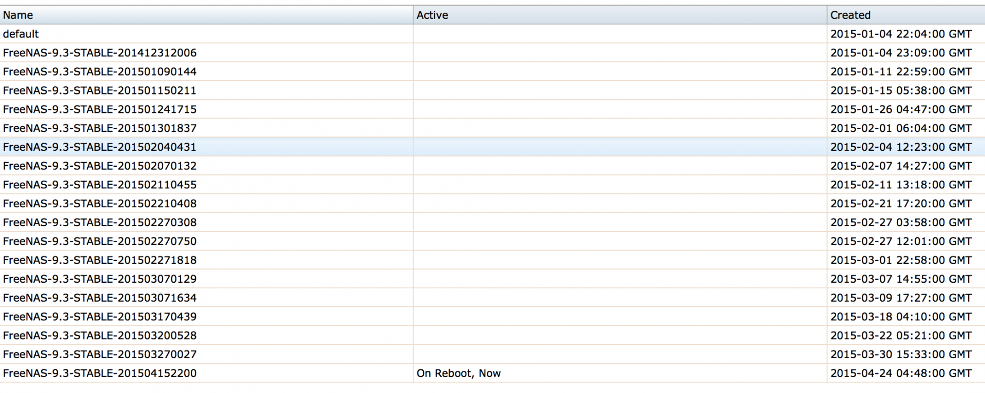Click created date 2015-04-24 04:48:00 GMT

tap(901, 373)
